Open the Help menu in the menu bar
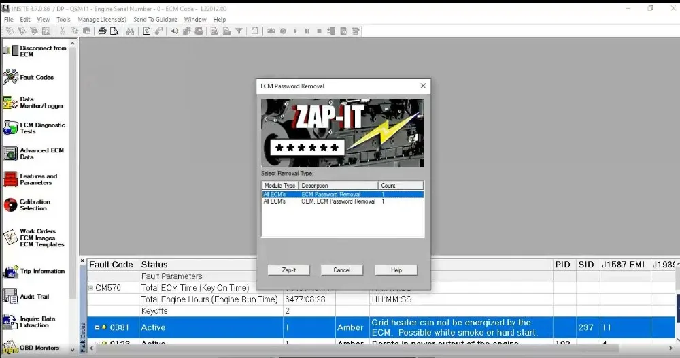The image size is (680, 358). 220,20
